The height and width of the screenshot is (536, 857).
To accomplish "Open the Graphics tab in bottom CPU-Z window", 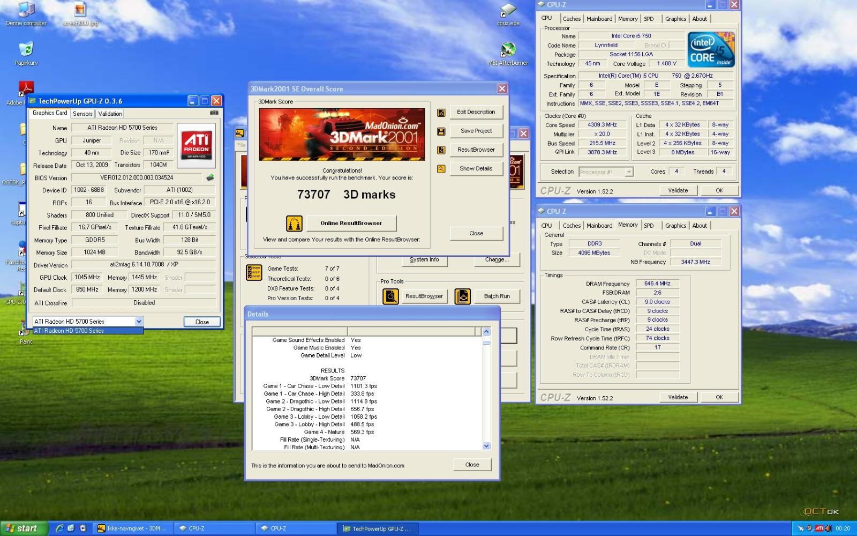I will (675, 226).
